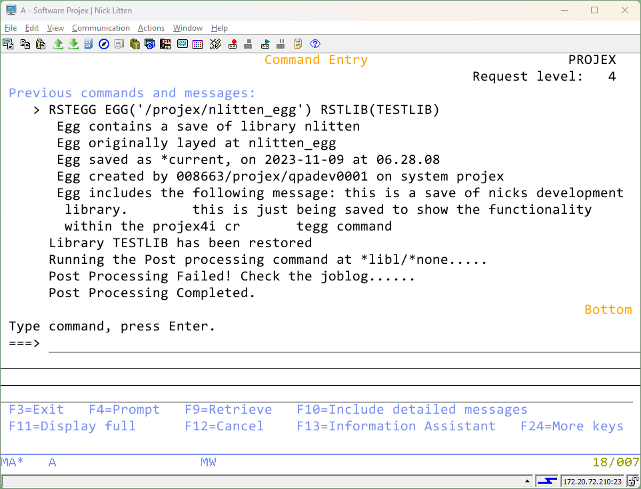The height and width of the screenshot is (489, 641).
Task: Open the File menu
Action: point(11,28)
